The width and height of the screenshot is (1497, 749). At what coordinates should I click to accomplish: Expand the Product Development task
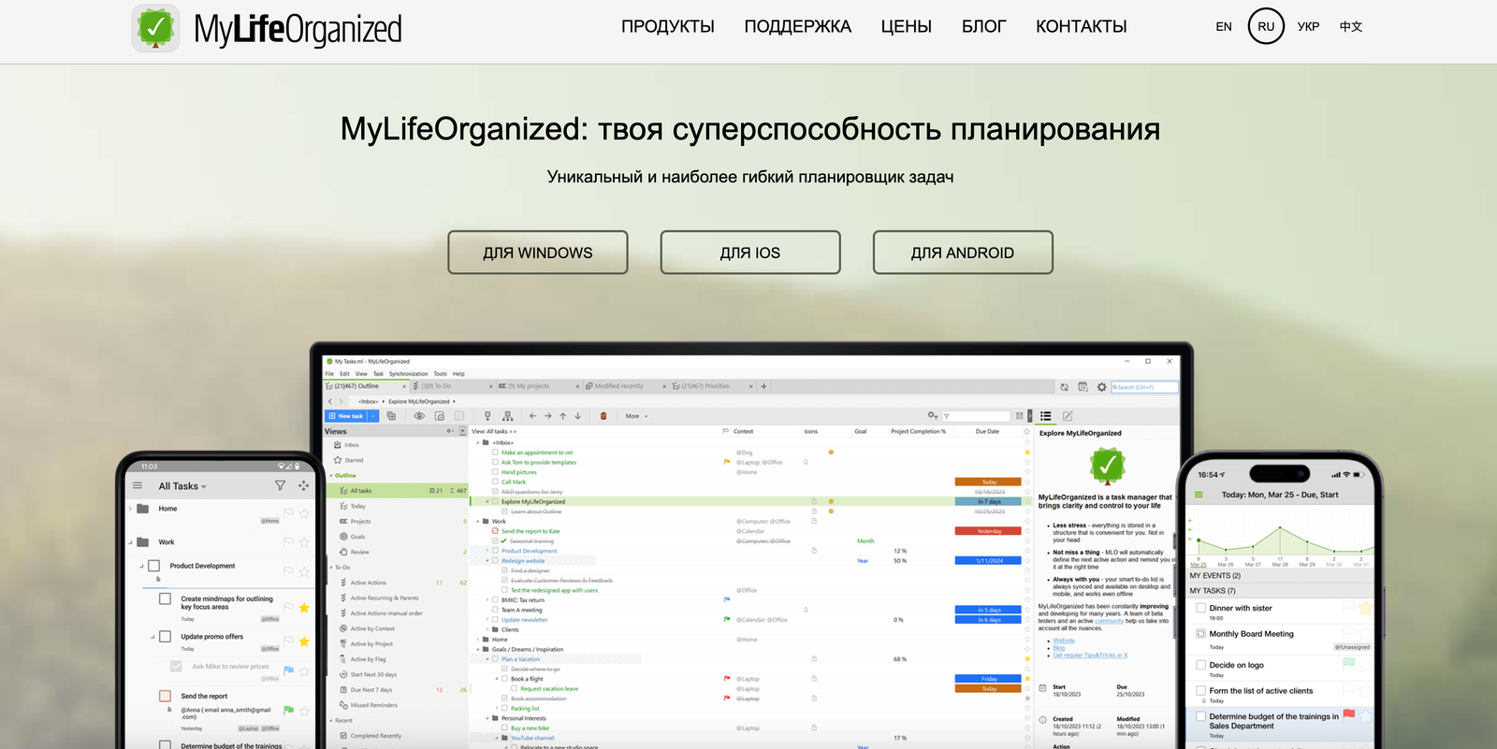[x=487, y=551]
